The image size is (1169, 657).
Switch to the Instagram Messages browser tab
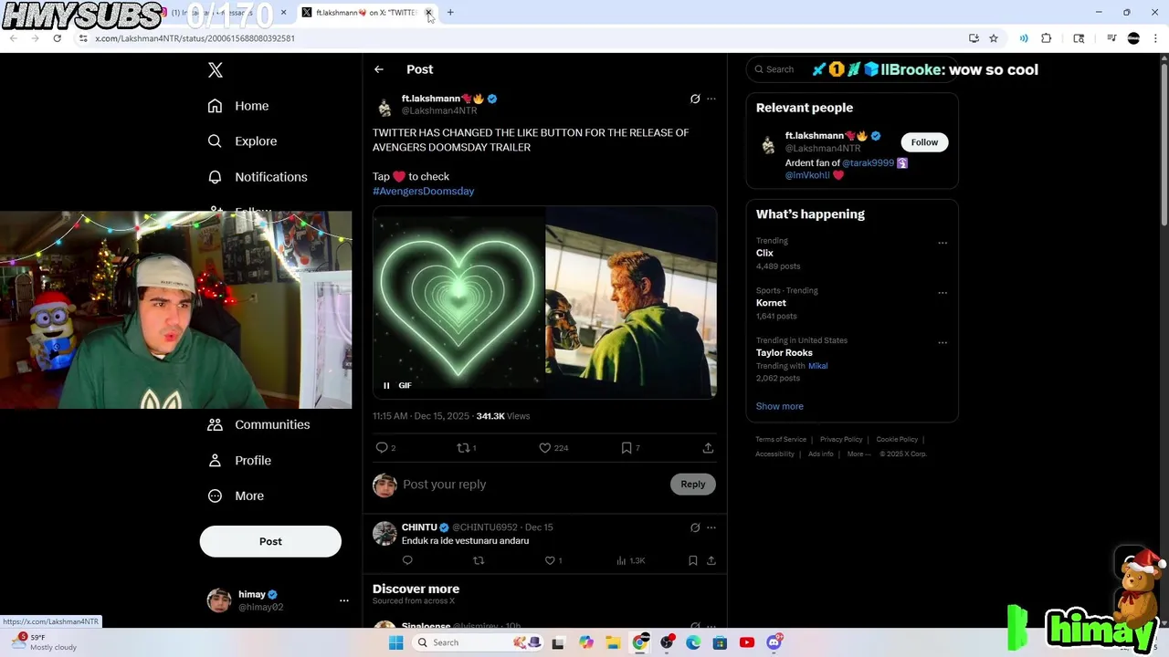click(224, 13)
